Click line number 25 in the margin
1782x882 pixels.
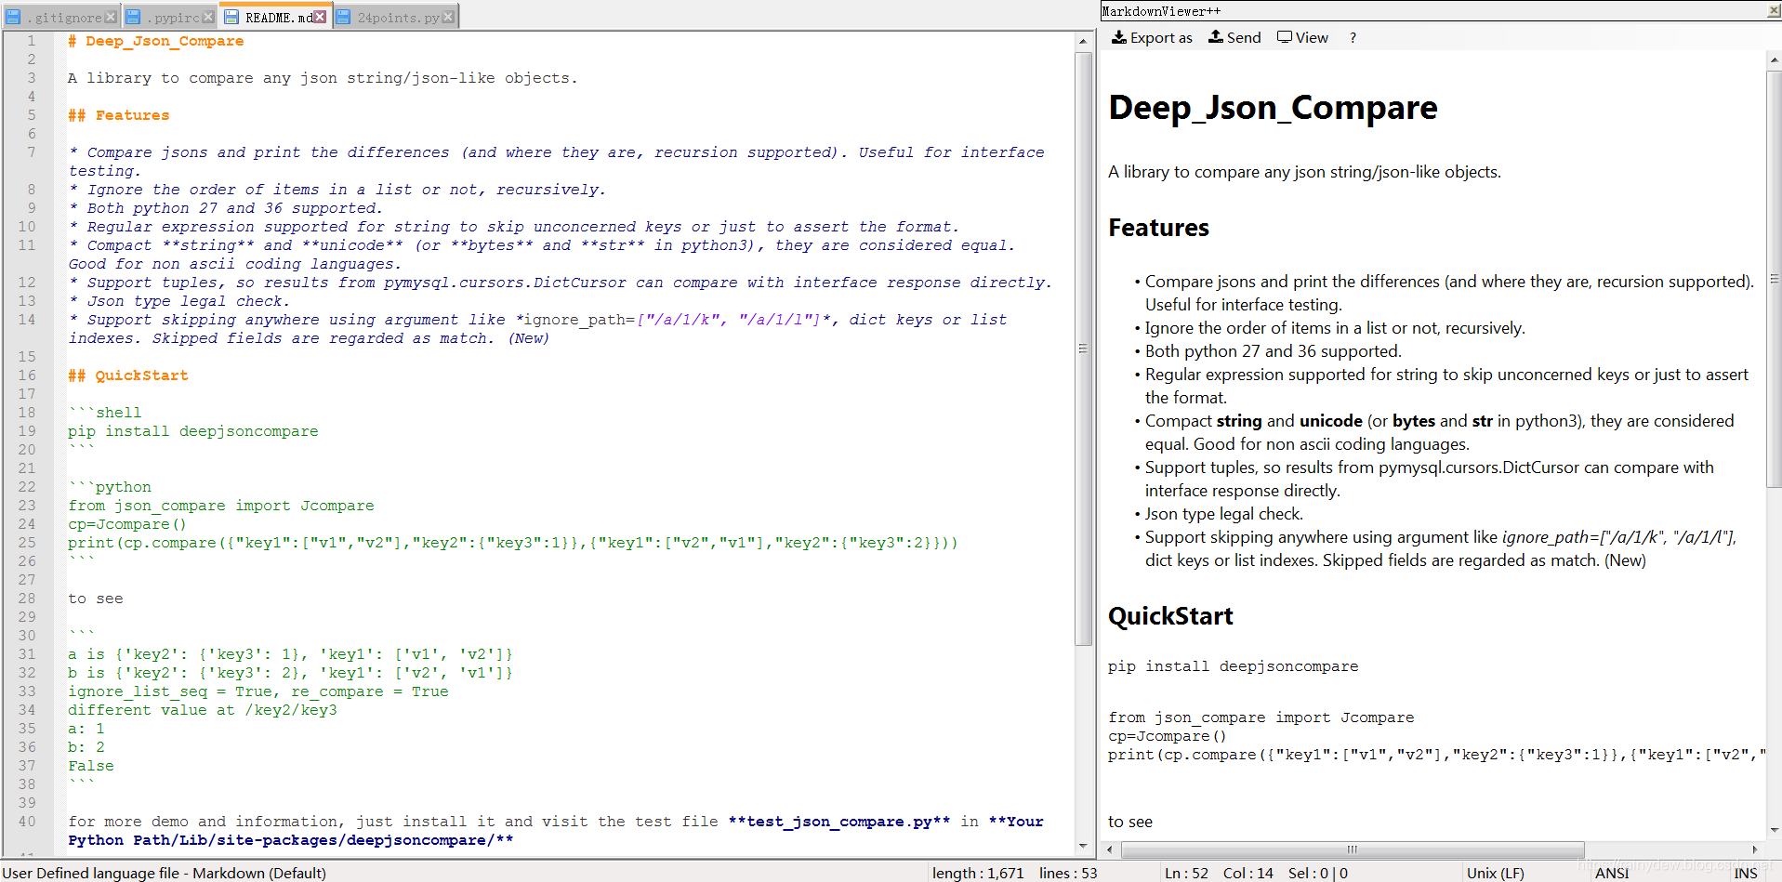tap(27, 543)
